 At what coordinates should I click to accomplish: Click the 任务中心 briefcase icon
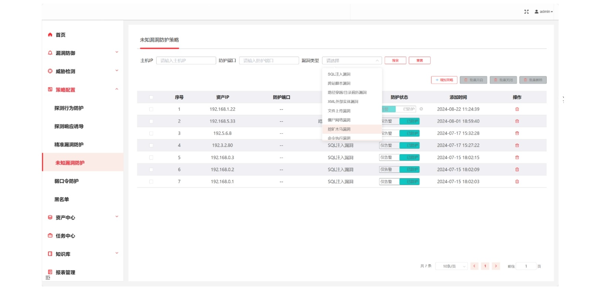click(x=50, y=235)
